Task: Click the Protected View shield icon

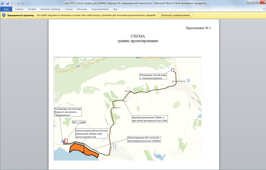Action: coord(4,15)
